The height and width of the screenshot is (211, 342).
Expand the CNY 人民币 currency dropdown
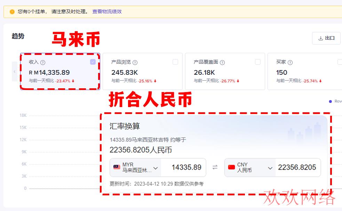click(x=270, y=168)
